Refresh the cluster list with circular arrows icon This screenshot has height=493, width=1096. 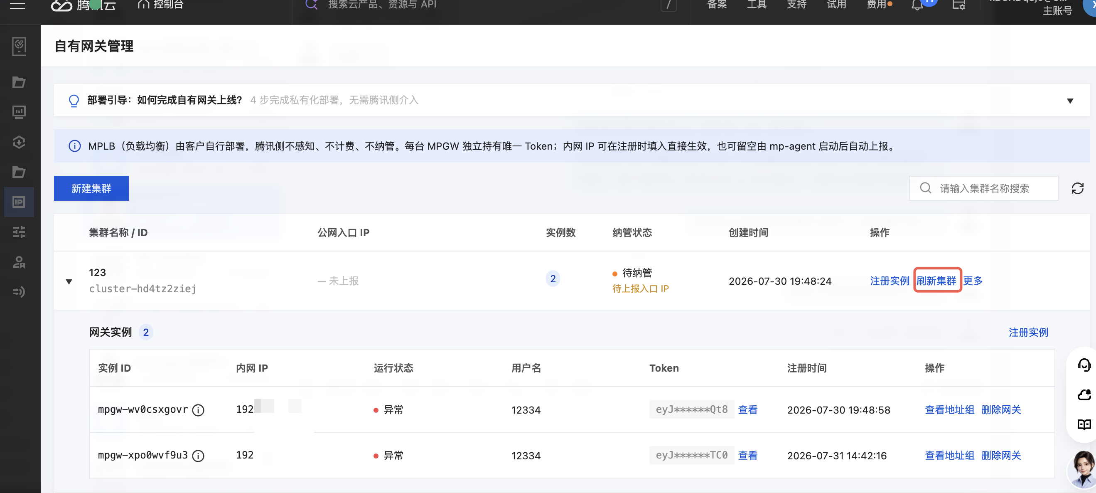pos(1077,188)
